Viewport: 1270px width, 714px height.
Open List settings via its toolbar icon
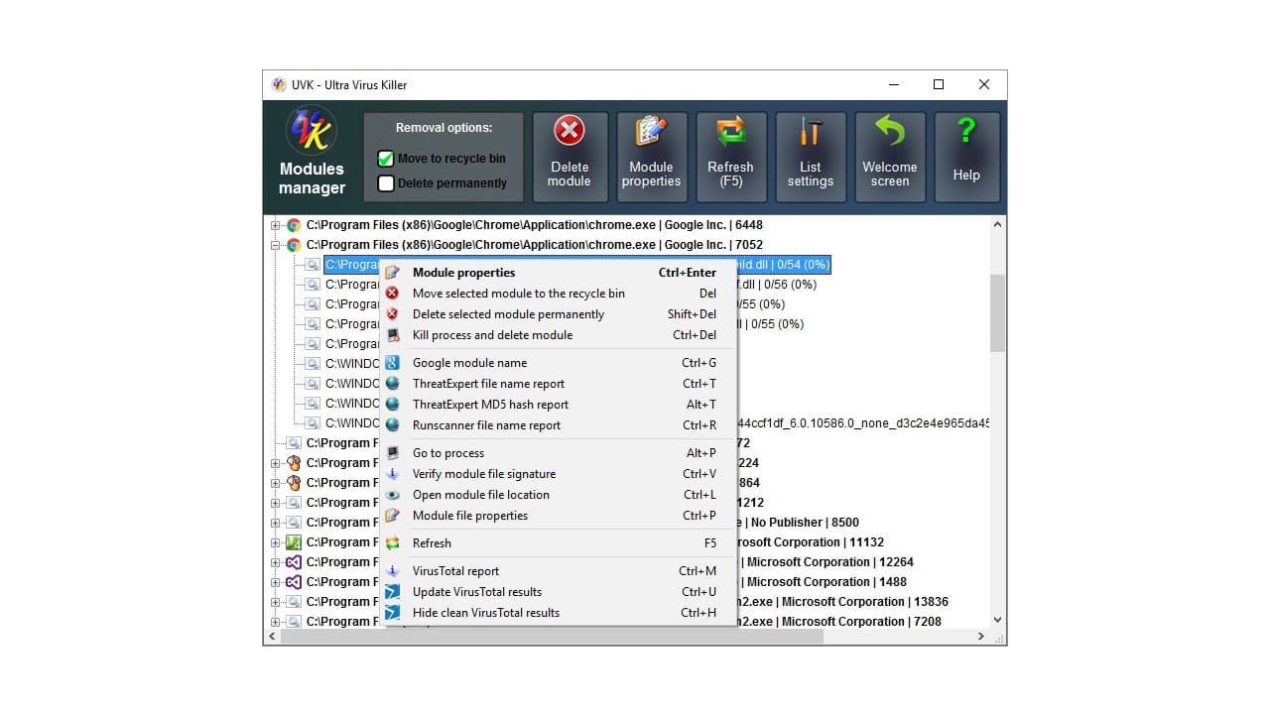811,156
